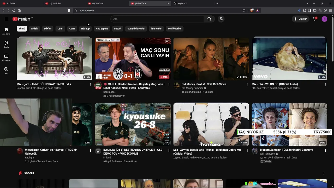Select the İzlenenler filter chip
Image resolution: width=334 pixels, height=188 pixels.
(x=156, y=29)
